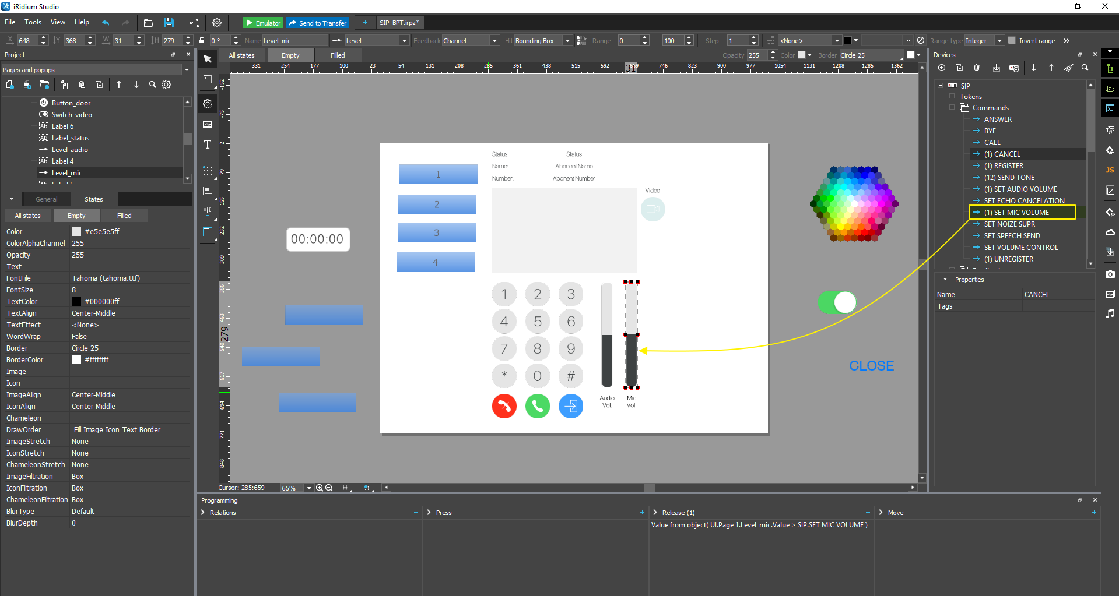Viewport: 1119px width, 596px height.
Task: Open the JS script editor sidebar icon
Action: (1110, 170)
